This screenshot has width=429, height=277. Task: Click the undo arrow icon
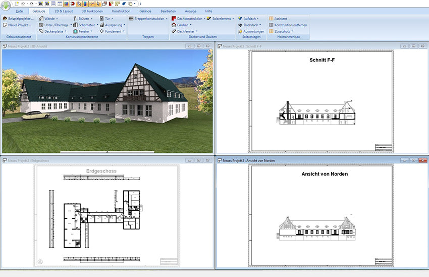tap(24, 4)
